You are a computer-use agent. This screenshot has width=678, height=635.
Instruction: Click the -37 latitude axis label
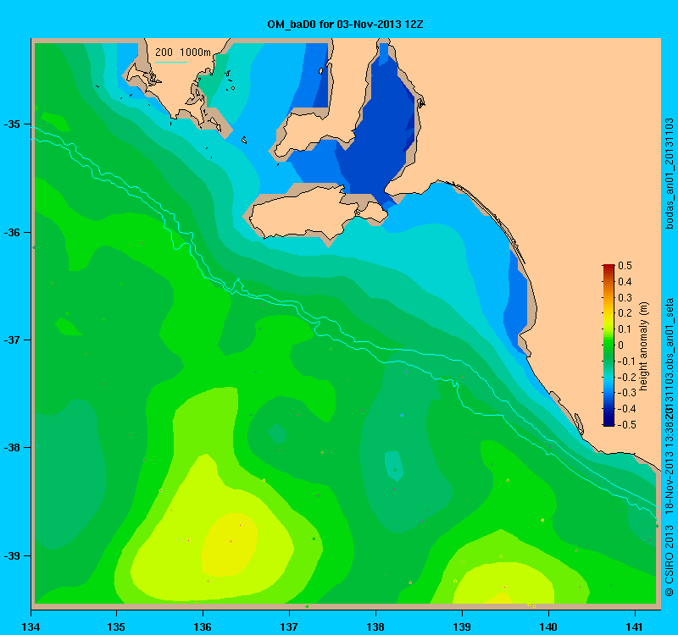pos(12,340)
